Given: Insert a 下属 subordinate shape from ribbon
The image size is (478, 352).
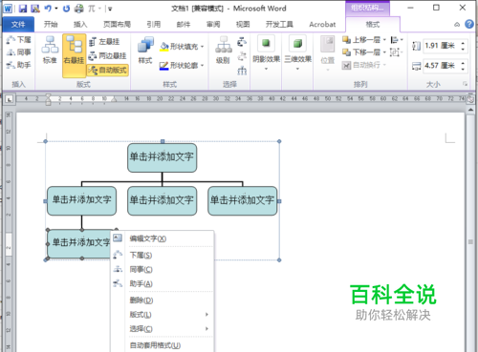Looking at the screenshot, I should (19, 40).
